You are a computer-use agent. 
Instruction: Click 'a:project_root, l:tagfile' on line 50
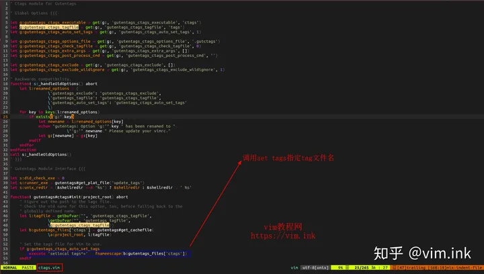pos(79,235)
